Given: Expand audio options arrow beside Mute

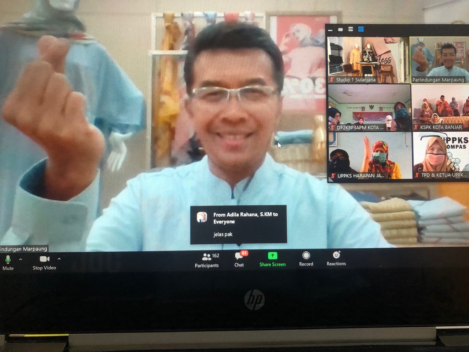Looking at the screenshot, I should point(21,259).
